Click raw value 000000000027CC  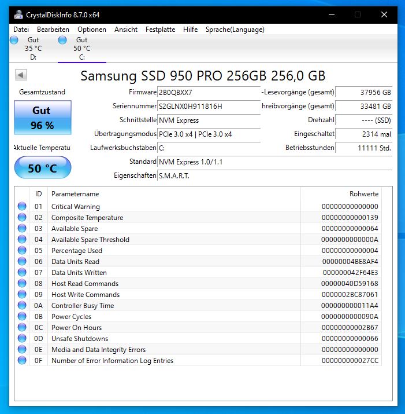[350, 361]
